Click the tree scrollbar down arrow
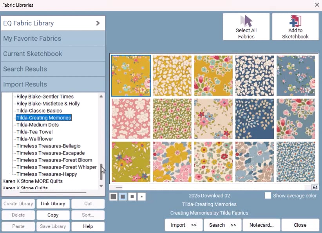 [101, 186]
